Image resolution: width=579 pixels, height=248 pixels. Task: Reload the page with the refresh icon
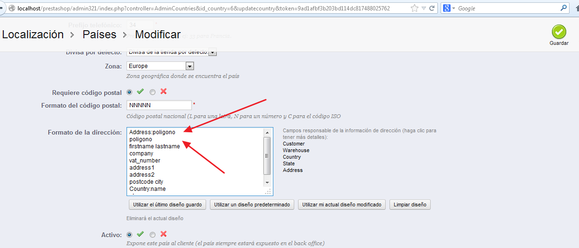click(432, 8)
